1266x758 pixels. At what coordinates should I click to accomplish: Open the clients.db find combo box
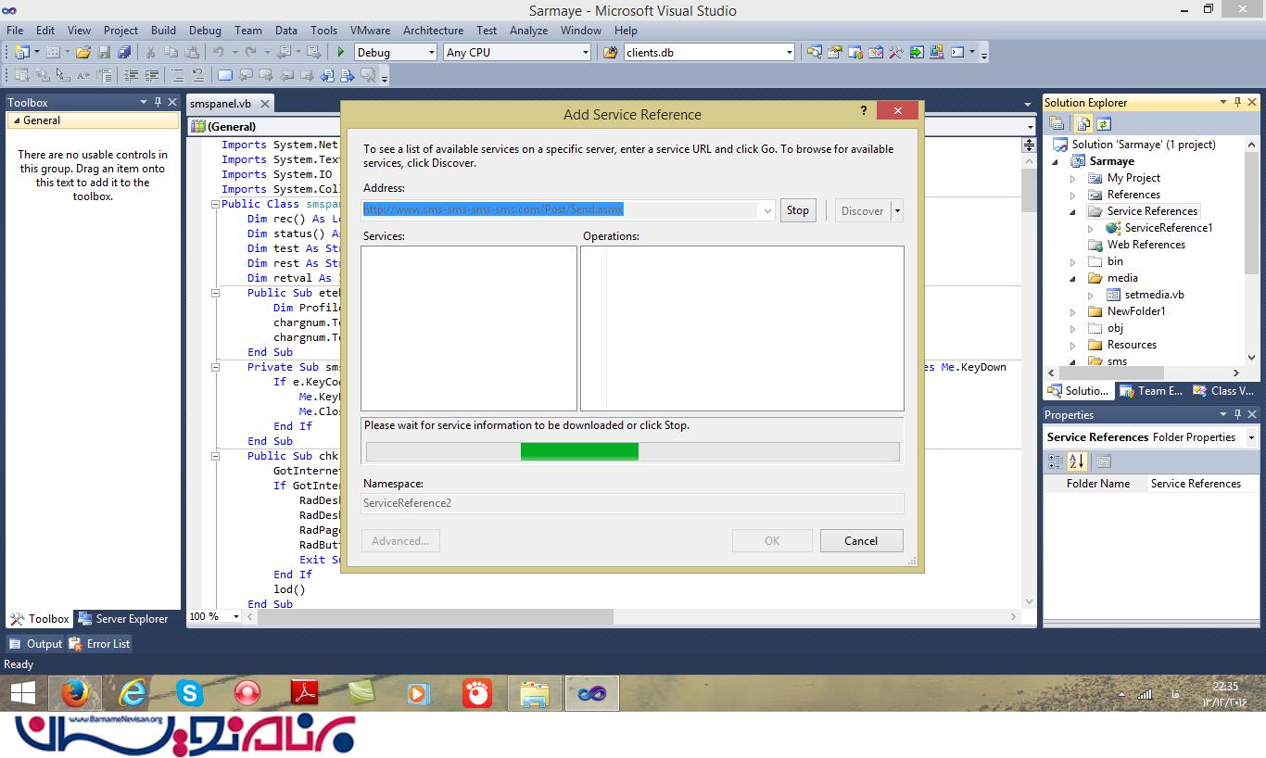point(709,53)
